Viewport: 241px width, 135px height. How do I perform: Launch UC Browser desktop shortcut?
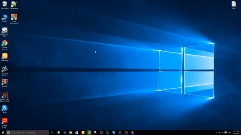(x=5, y=57)
